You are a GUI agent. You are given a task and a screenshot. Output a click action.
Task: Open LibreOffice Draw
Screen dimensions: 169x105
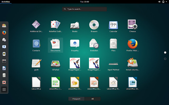pos(75,83)
